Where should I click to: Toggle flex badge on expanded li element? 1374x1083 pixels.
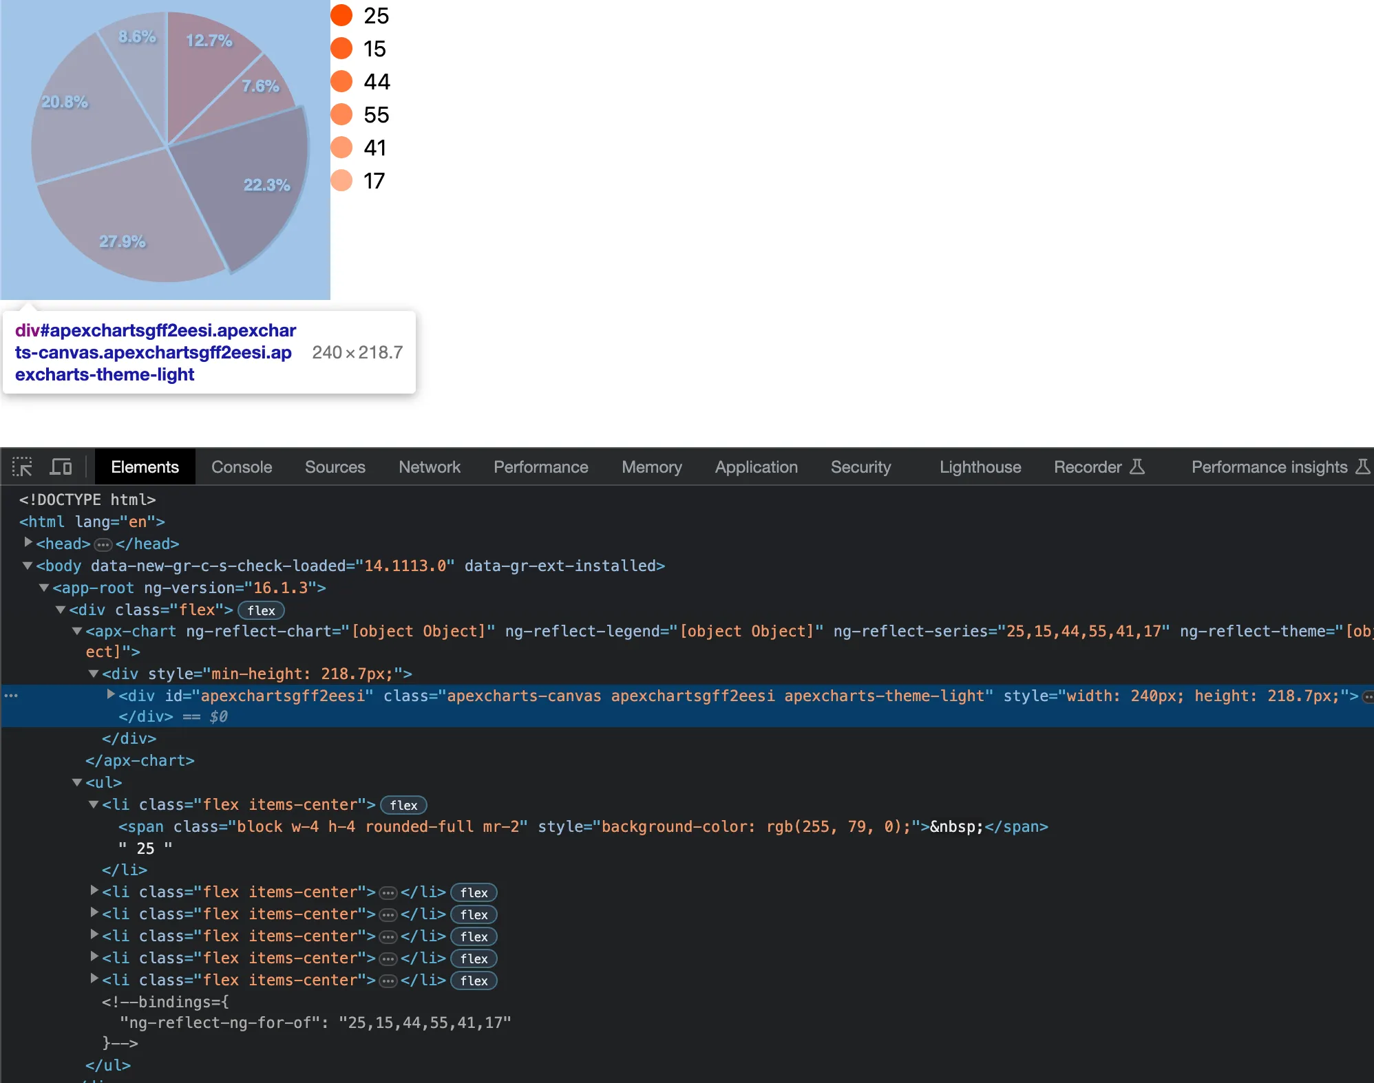coord(403,805)
